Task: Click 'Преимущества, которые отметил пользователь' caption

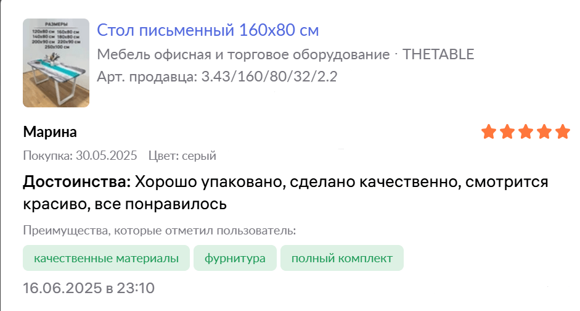Action: 160,230
